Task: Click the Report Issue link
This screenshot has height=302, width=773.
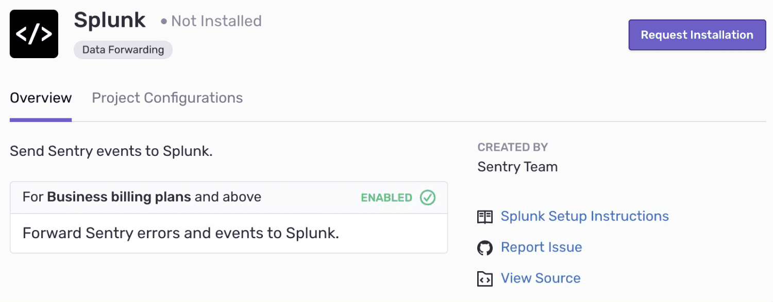Action: point(541,247)
